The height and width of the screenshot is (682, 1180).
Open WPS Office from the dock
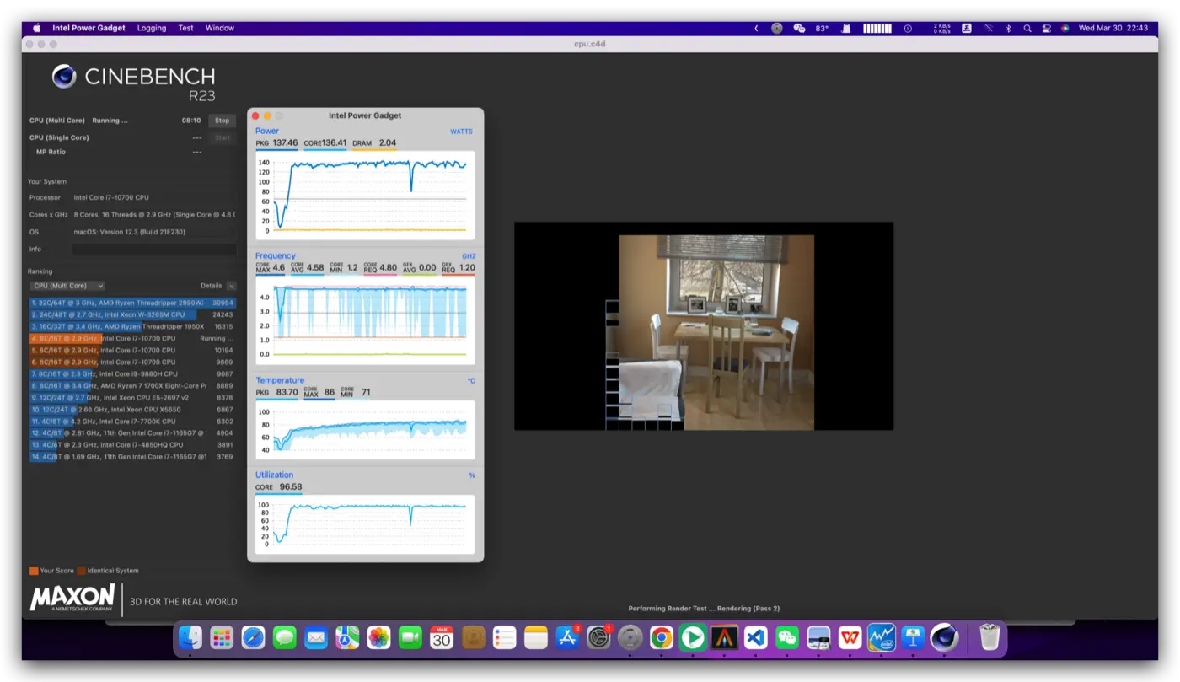point(850,637)
